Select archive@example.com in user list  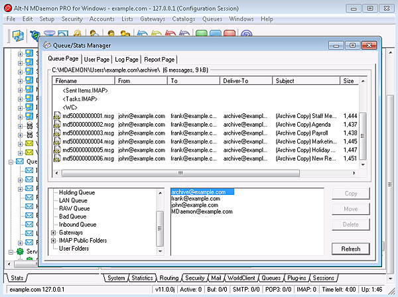click(x=202, y=192)
